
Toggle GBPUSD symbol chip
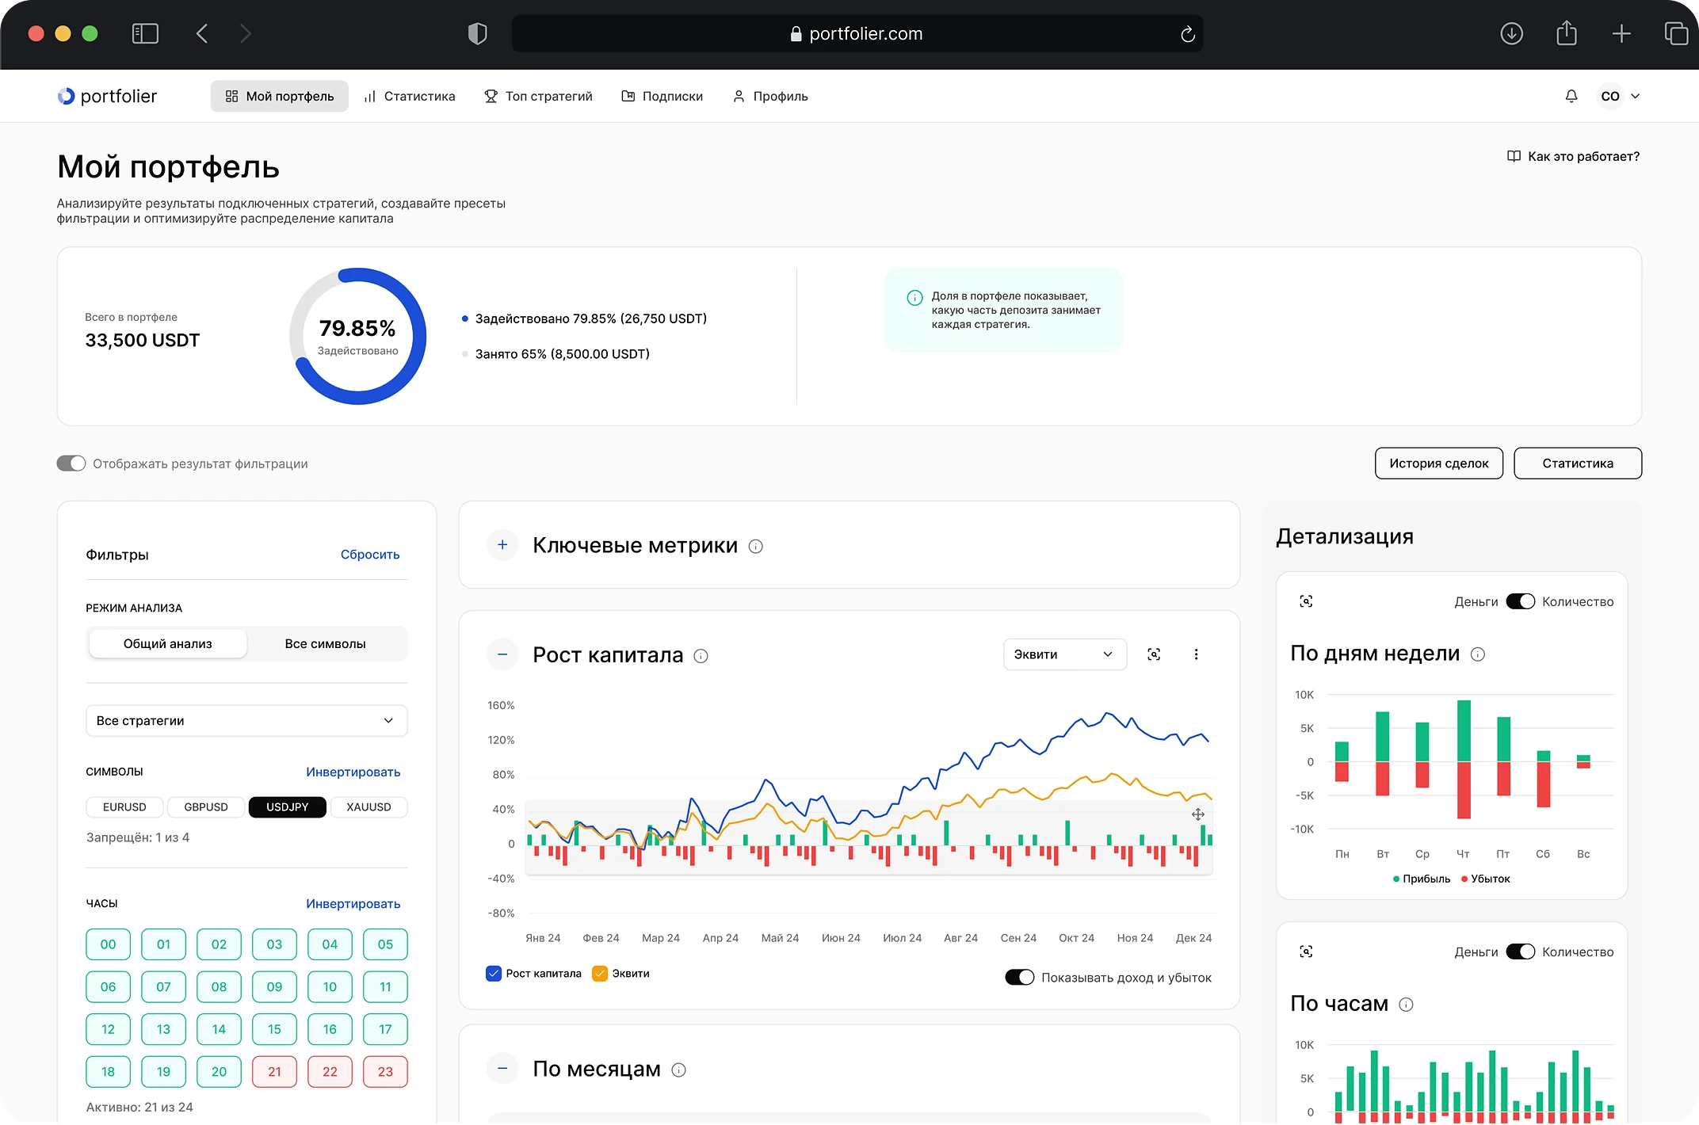pyautogui.click(x=206, y=807)
